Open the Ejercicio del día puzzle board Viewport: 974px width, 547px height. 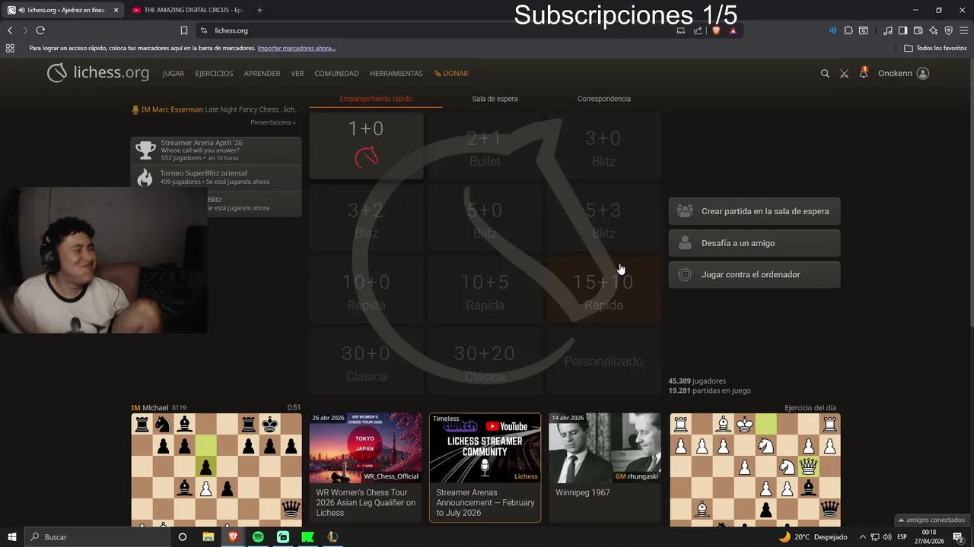(x=755, y=470)
